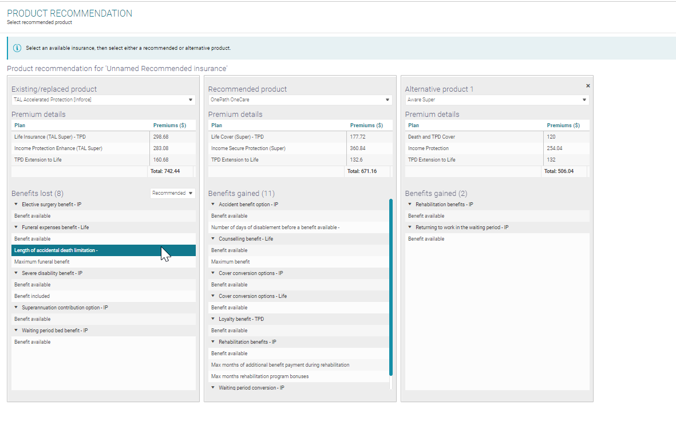Select the Maximum benefit row

298,262
